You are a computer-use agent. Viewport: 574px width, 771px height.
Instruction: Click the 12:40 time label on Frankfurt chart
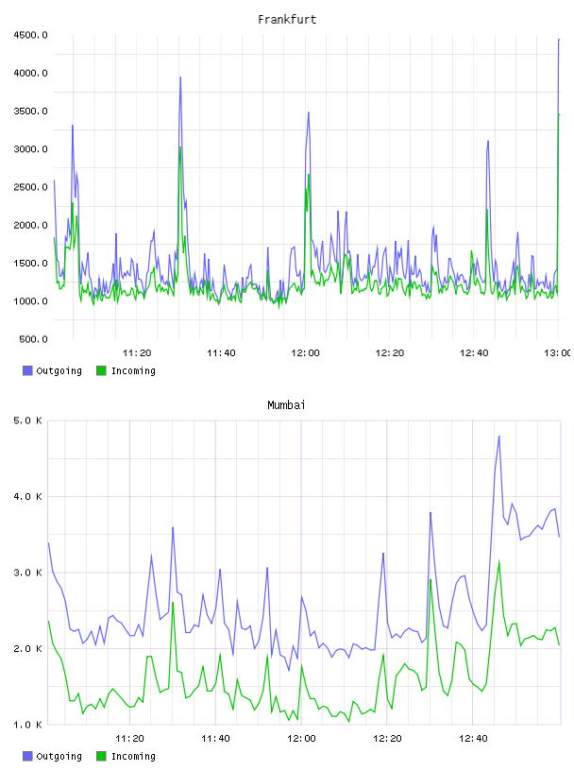[474, 353]
